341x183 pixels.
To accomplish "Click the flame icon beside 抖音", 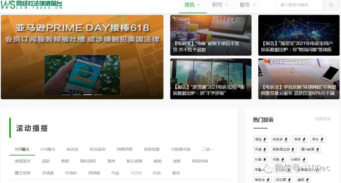I will coord(265,160).
